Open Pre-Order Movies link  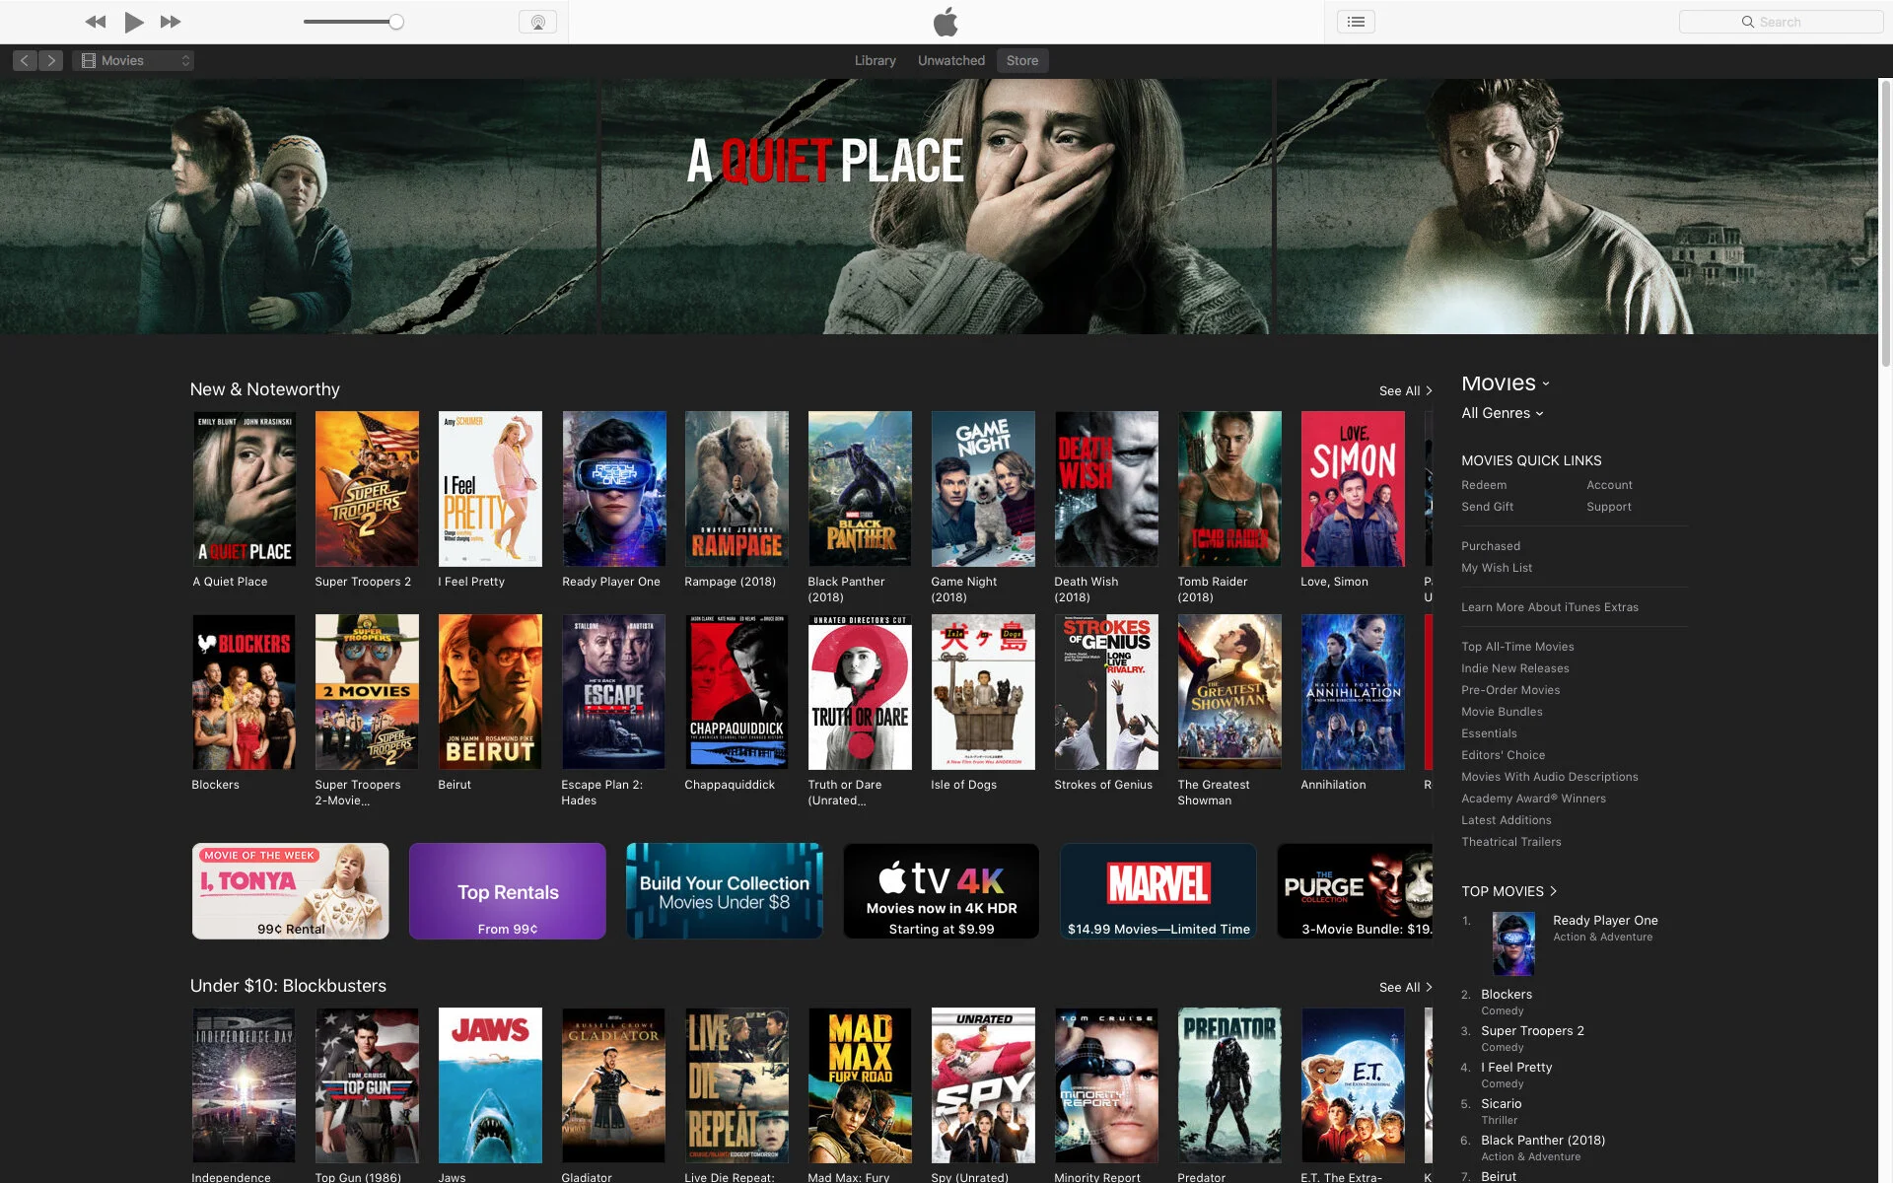click(x=1510, y=690)
